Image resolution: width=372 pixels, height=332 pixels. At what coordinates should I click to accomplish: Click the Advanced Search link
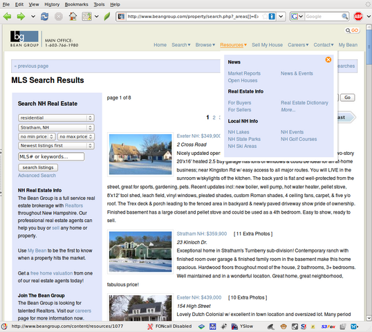(x=37, y=176)
